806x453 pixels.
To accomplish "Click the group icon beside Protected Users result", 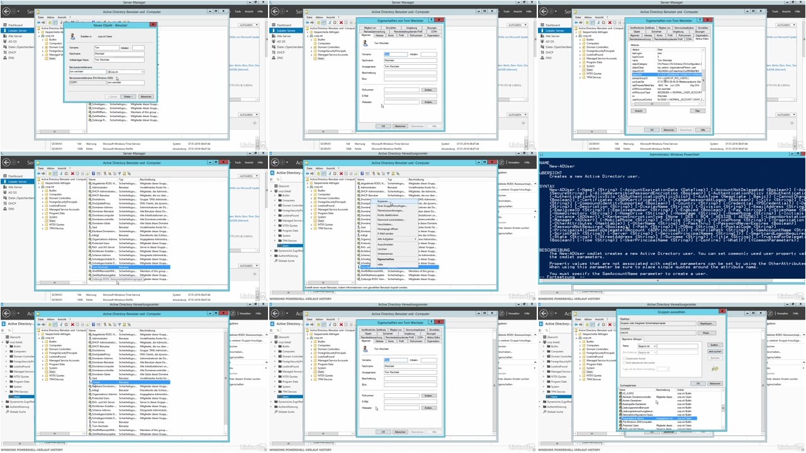I will click(x=621, y=425).
